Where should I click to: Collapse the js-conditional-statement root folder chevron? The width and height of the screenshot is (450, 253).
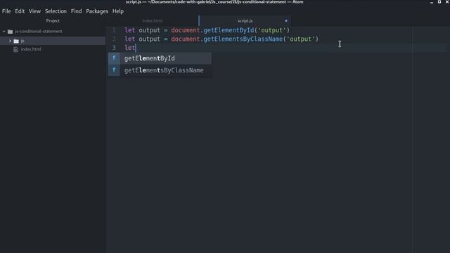pos(4,31)
